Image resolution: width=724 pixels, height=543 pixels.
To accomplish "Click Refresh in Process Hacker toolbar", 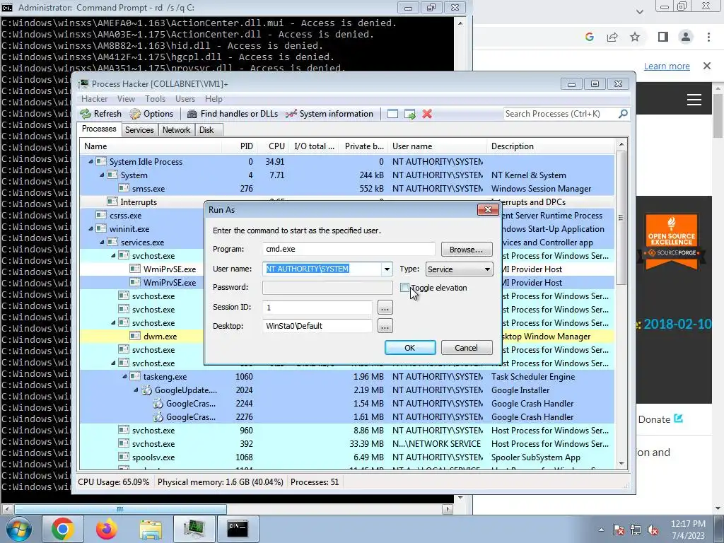I will (100, 114).
